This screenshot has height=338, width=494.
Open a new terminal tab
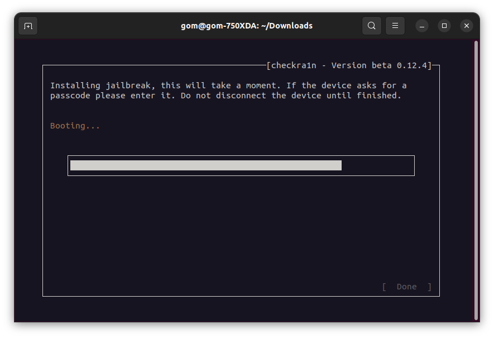click(x=28, y=26)
